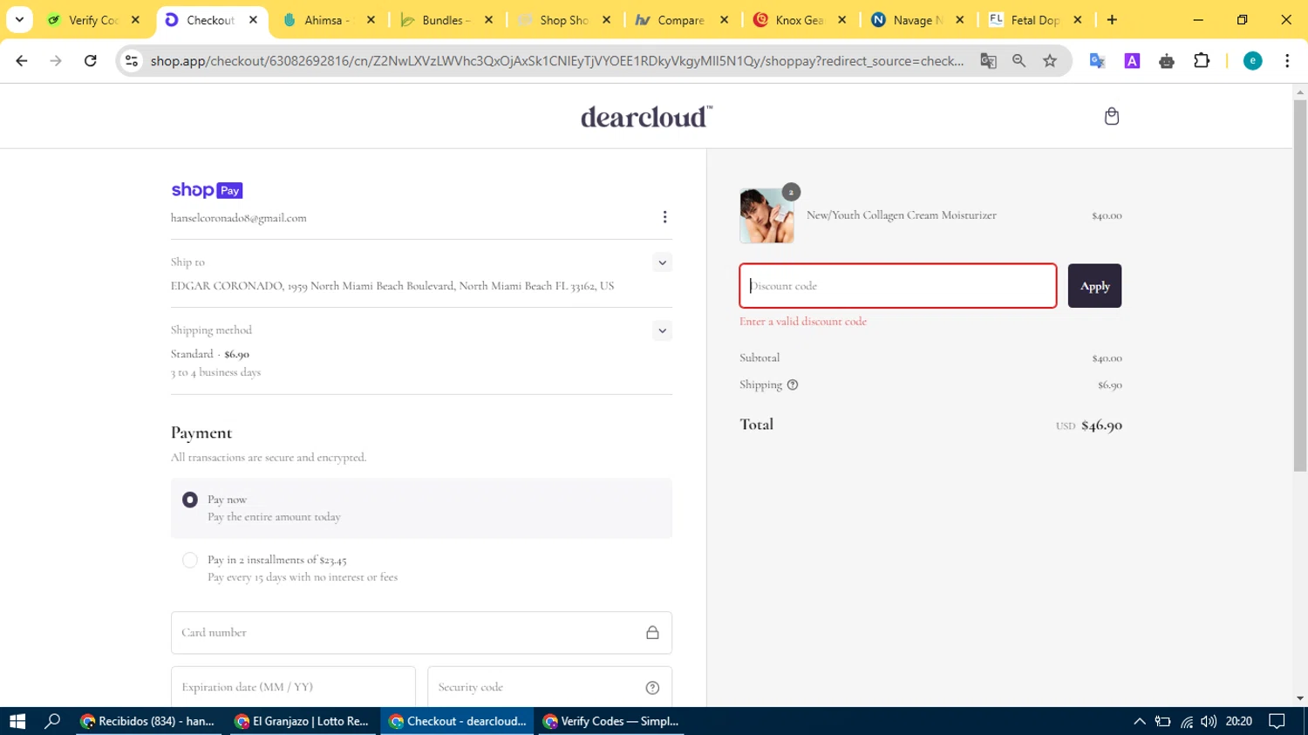Screen dimensions: 1308x735
Task: Open the zoom magnifier icon
Action: click(1018, 60)
